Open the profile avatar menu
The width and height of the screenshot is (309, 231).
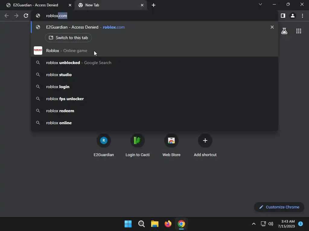pyautogui.click(x=293, y=16)
